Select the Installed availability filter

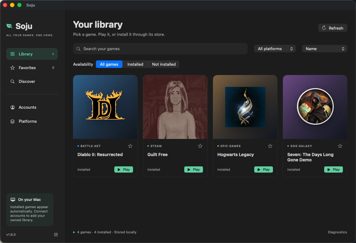coord(135,64)
